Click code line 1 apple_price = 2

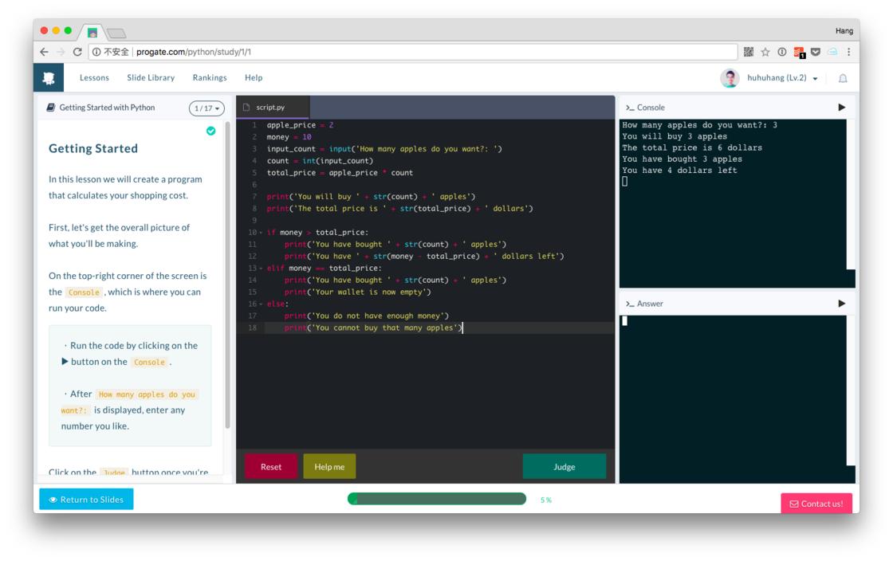click(x=300, y=125)
